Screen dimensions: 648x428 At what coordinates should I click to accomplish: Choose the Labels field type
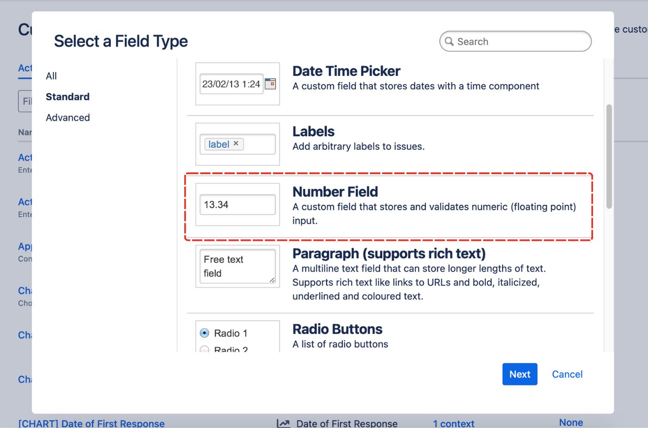point(313,132)
